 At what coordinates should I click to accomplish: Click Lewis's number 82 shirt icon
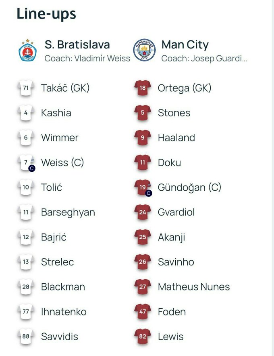pos(143,337)
